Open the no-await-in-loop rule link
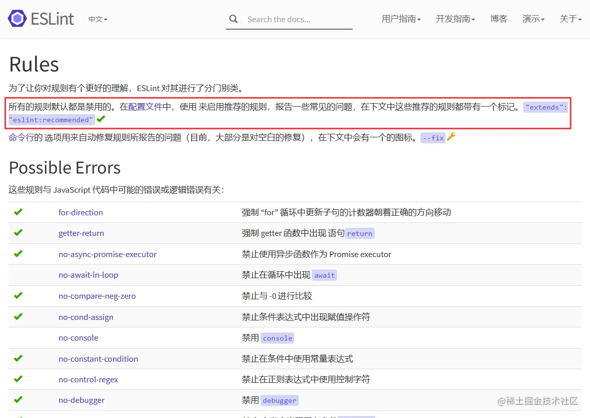Screen dimensions: 590x418 click(89, 275)
